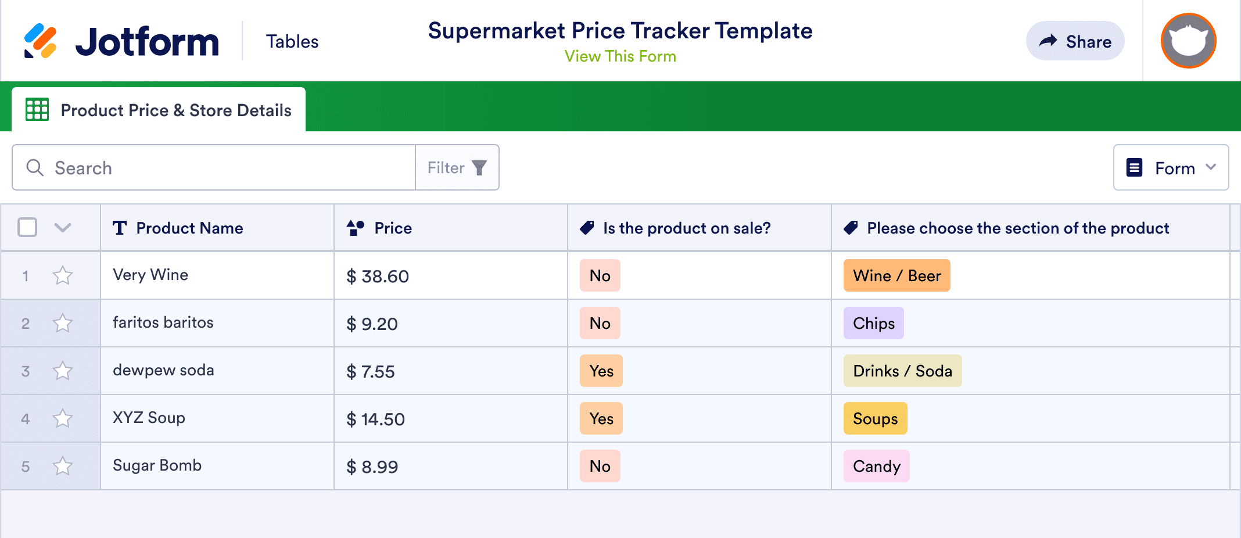Click the Share button
1241x538 pixels.
click(x=1075, y=41)
